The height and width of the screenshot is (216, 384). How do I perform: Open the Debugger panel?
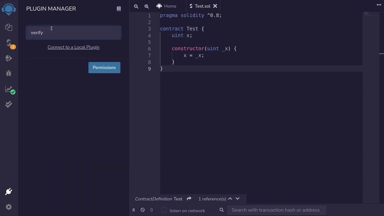tap(8, 73)
